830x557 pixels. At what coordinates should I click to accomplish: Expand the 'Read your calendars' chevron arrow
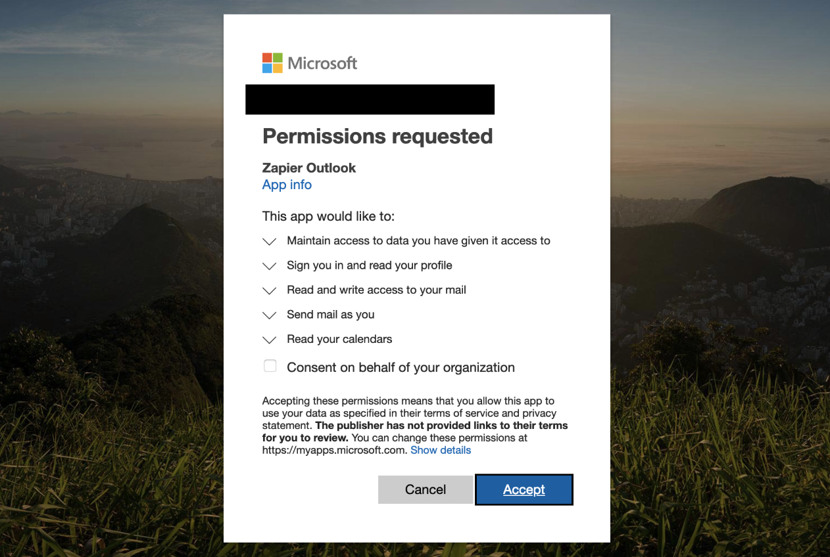click(269, 340)
